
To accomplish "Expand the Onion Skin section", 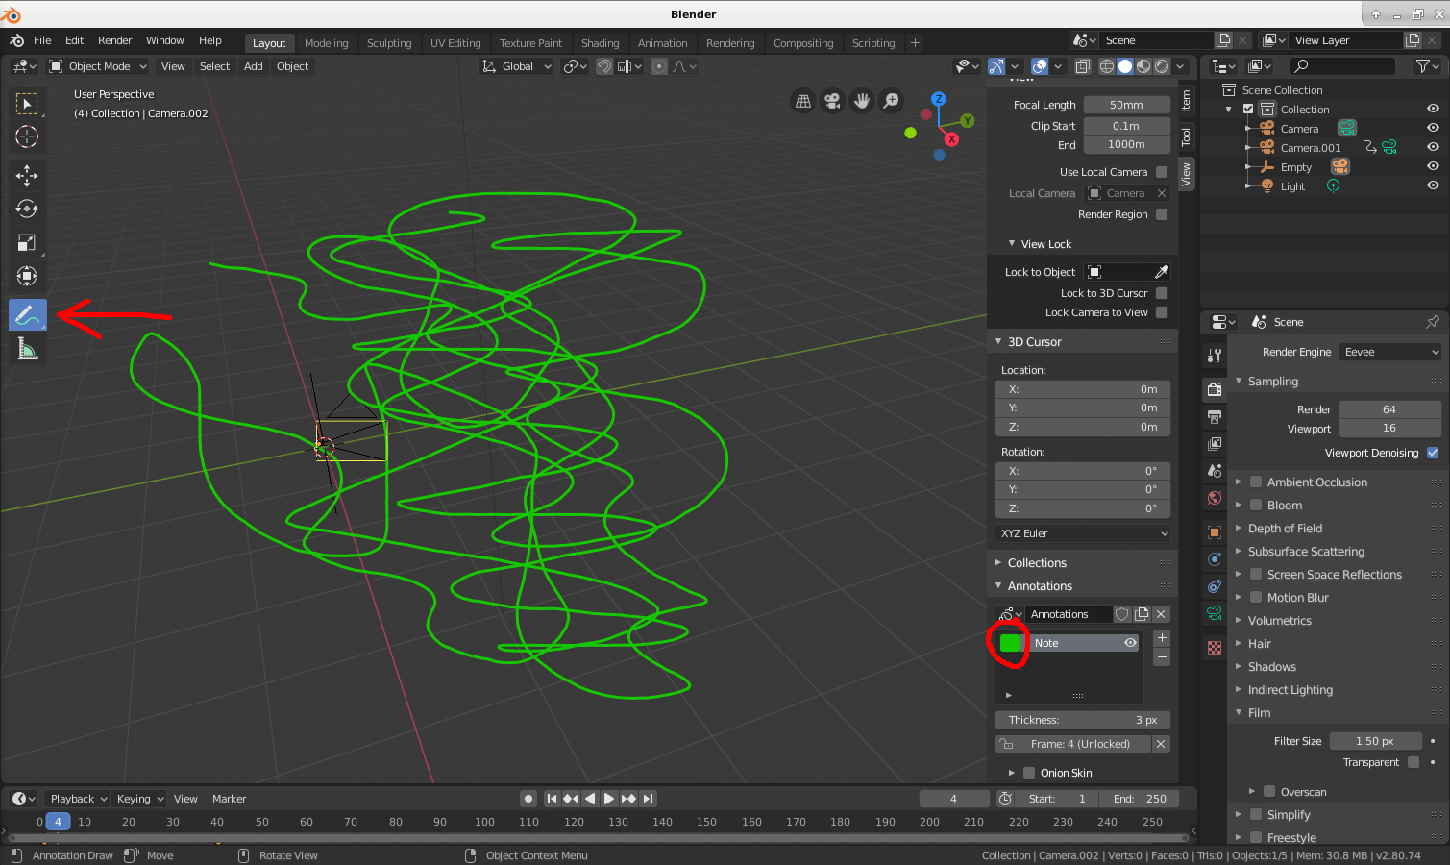I will (x=1012, y=773).
